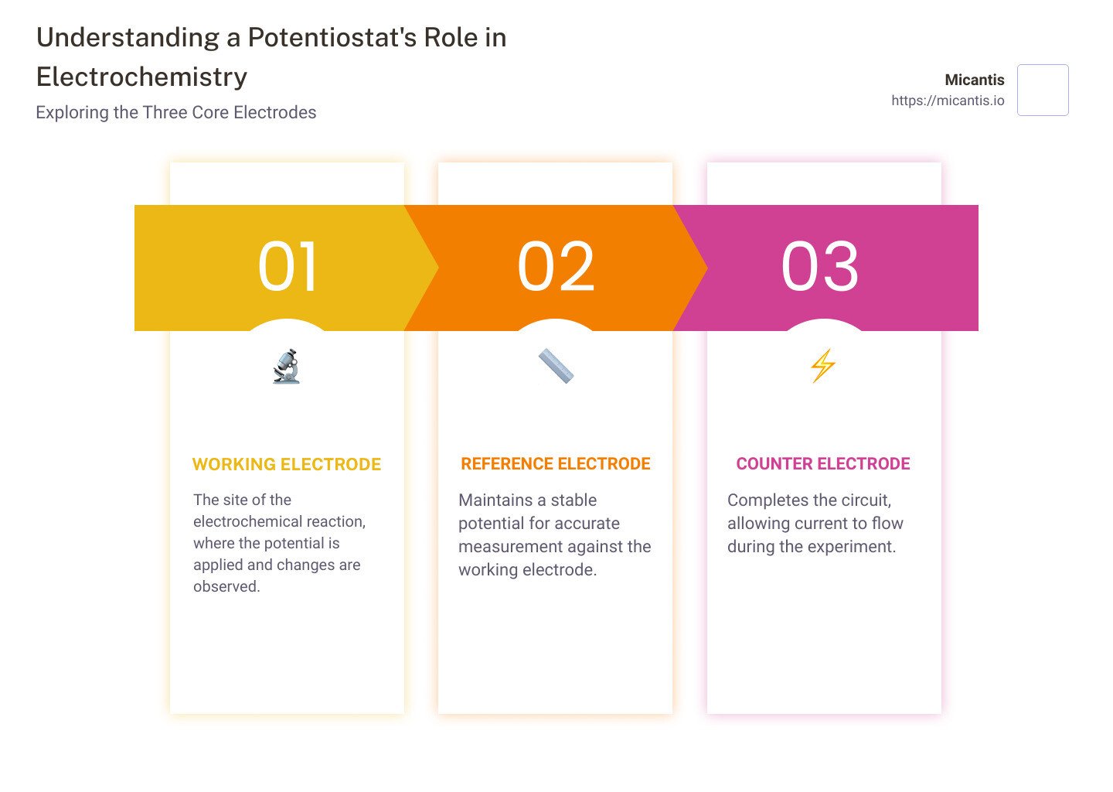This screenshot has height=792, width=1113.
Task: Click the Reference Electrode heading
Action: pos(556,464)
